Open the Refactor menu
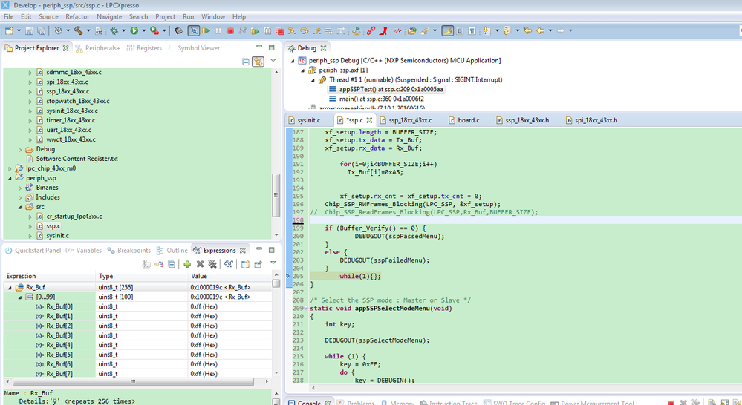 [77, 16]
